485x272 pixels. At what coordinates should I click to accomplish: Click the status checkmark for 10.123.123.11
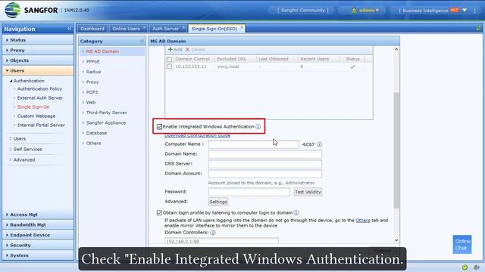(352, 66)
